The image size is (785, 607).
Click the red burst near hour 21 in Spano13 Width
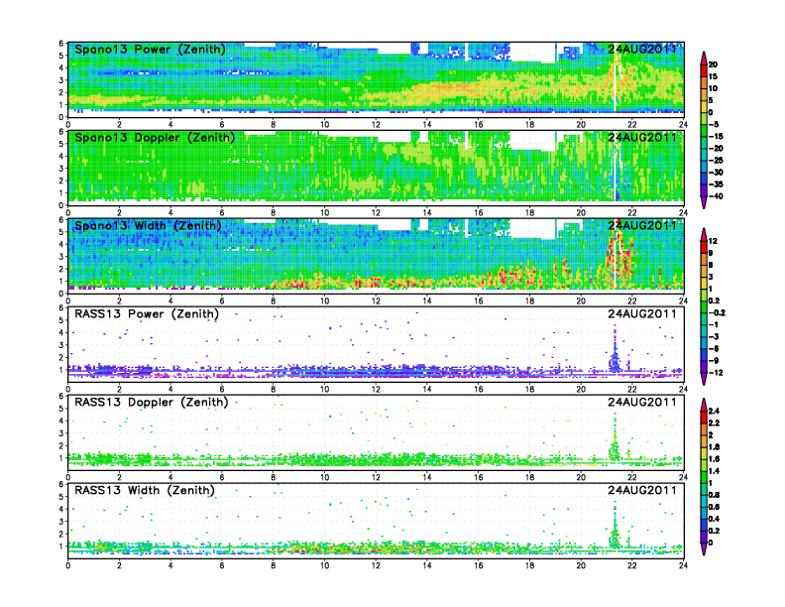(619, 255)
